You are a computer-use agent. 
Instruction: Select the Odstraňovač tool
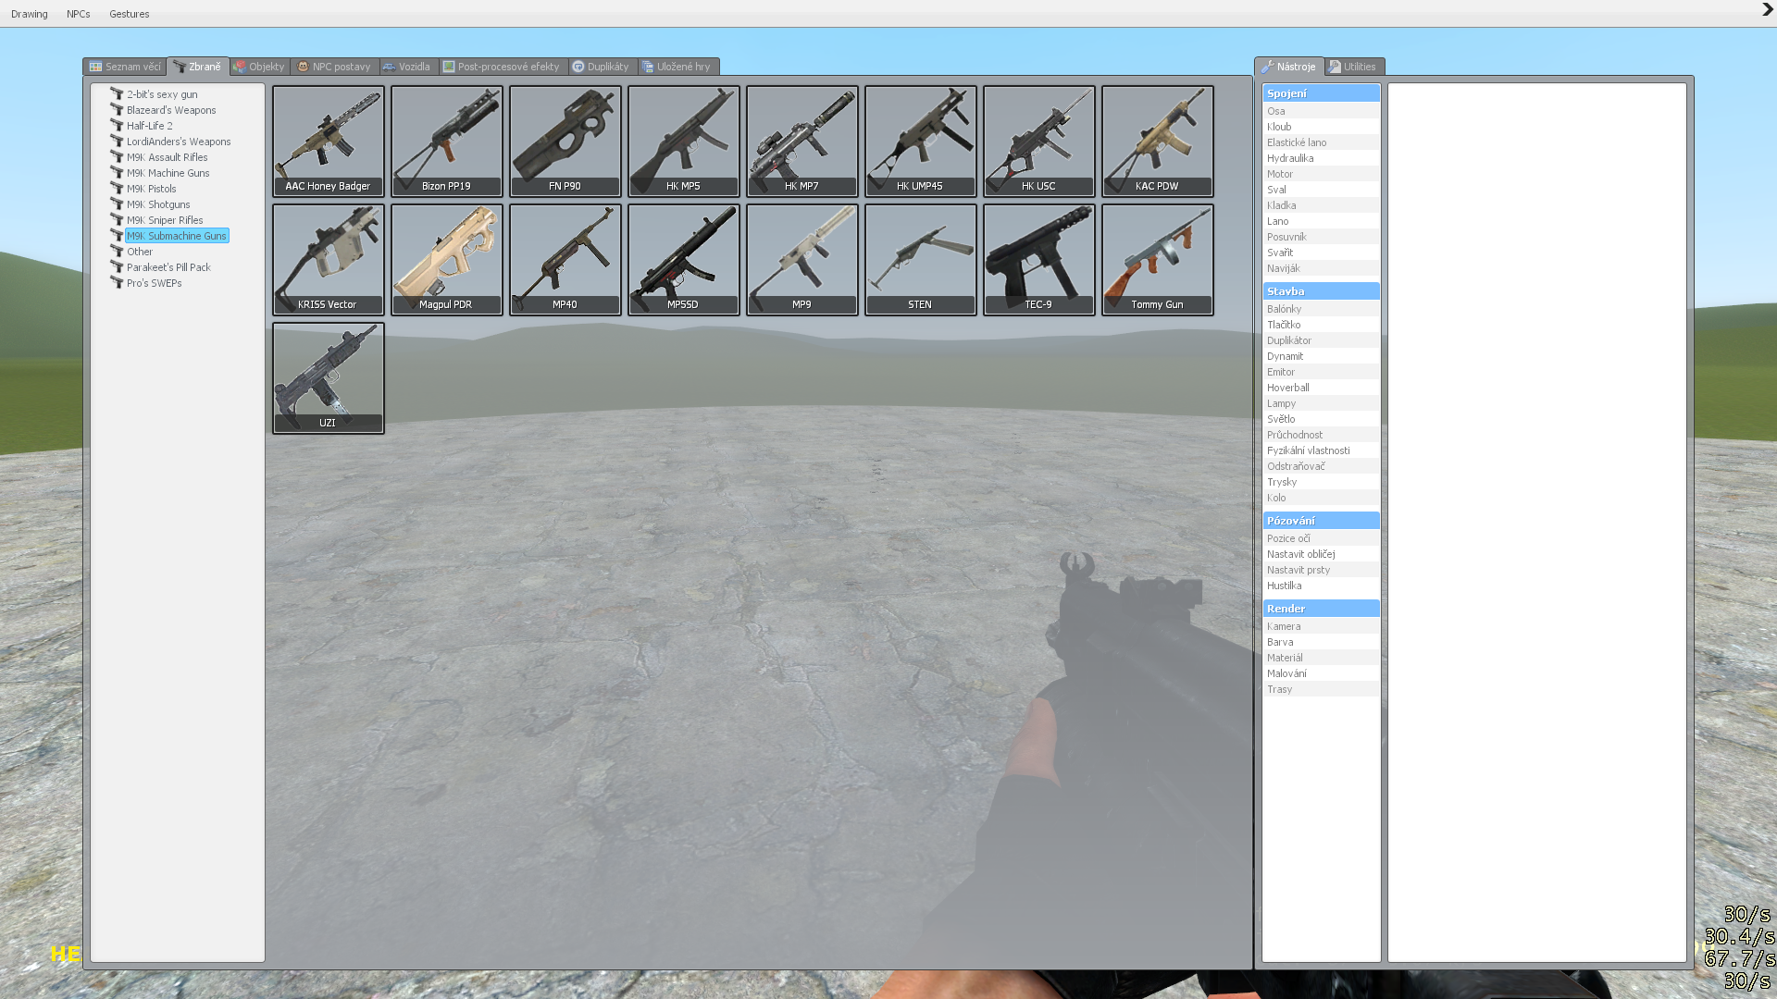1321,466
